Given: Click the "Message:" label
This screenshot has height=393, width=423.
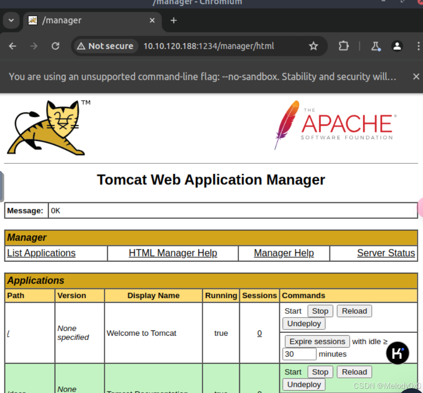Looking at the screenshot, I should pos(25,211).
